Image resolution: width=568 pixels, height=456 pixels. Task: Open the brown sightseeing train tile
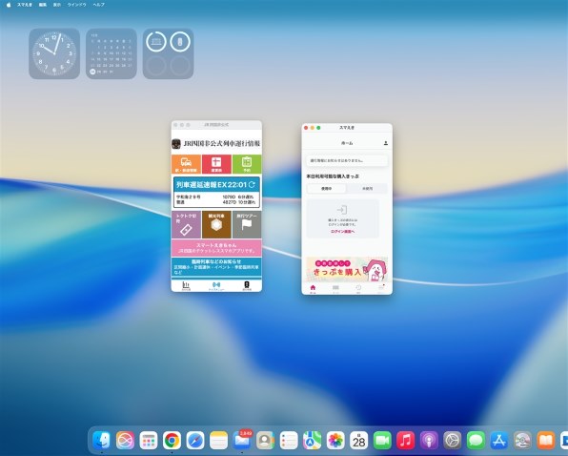pos(216,225)
